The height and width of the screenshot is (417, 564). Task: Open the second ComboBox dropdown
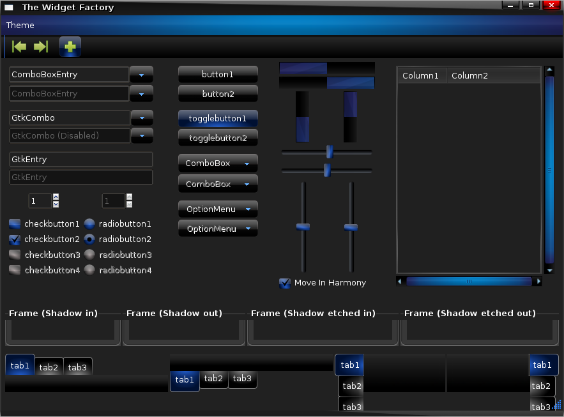218,184
